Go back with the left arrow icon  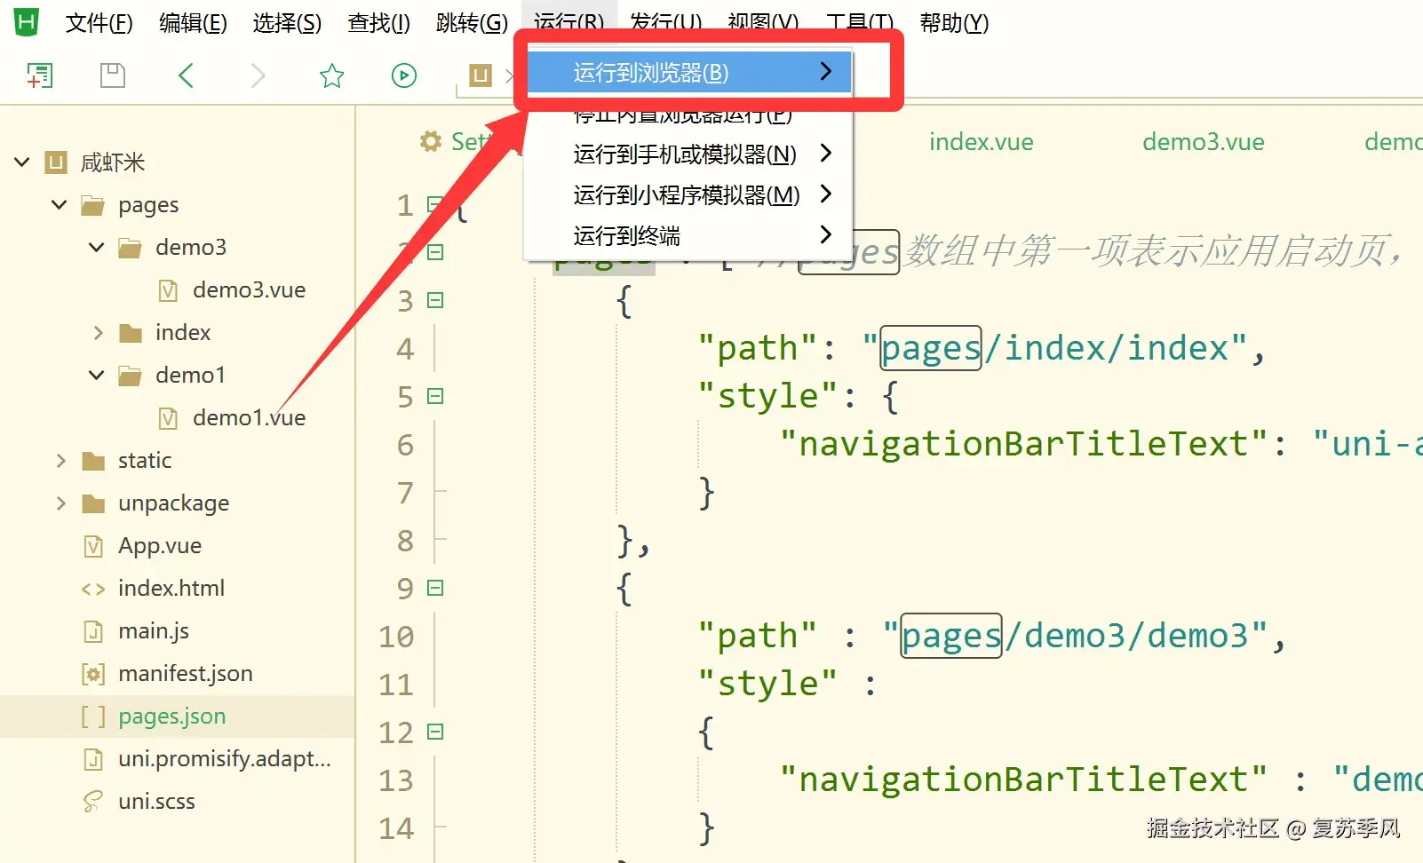pyautogui.click(x=186, y=75)
